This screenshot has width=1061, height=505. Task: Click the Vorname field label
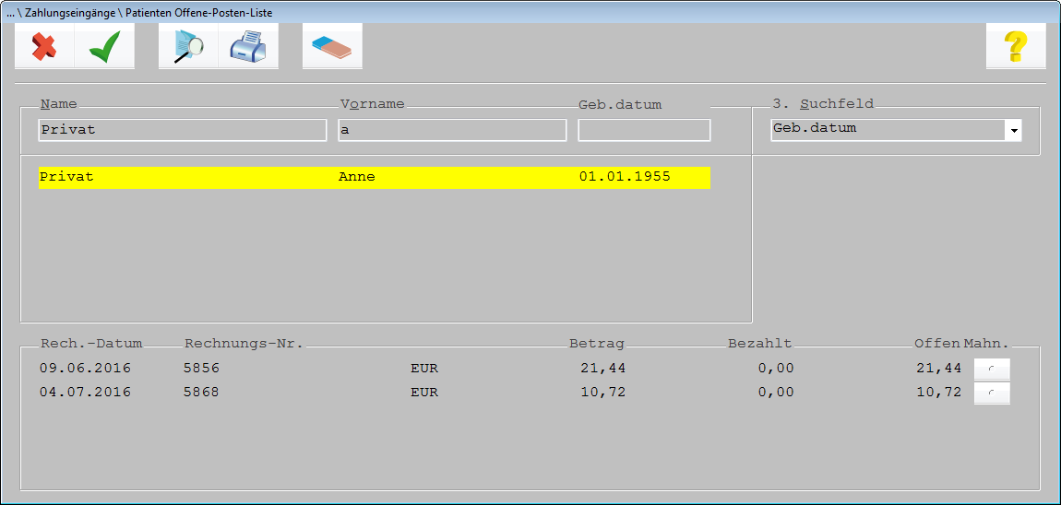372,104
